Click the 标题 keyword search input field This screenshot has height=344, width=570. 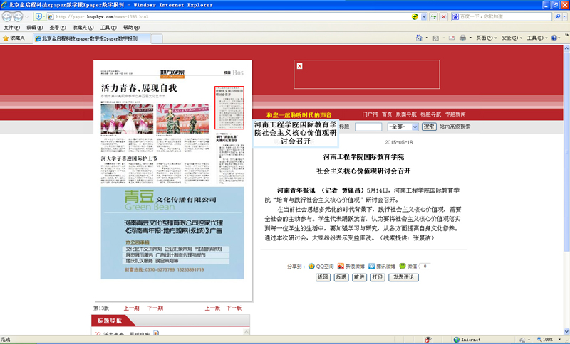[x=368, y=127]
